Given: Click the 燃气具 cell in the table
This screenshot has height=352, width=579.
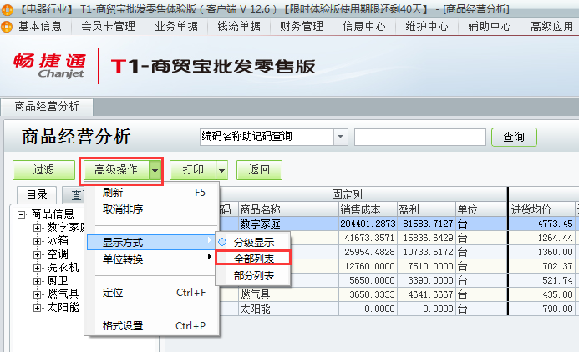Looking at the screenshot, I should 288,294.
